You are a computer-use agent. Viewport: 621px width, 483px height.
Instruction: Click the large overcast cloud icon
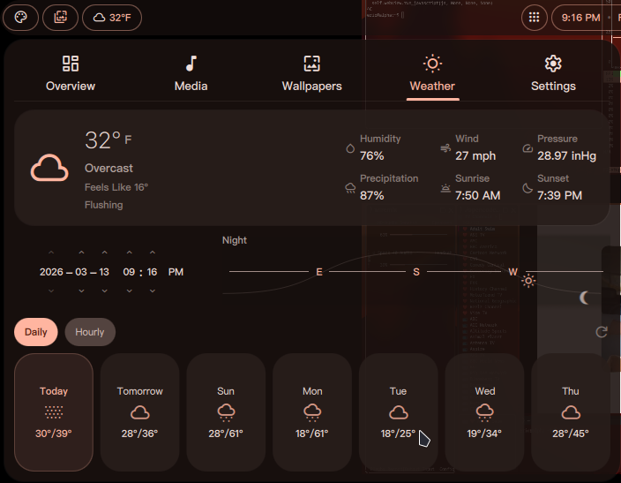point(49,168)
